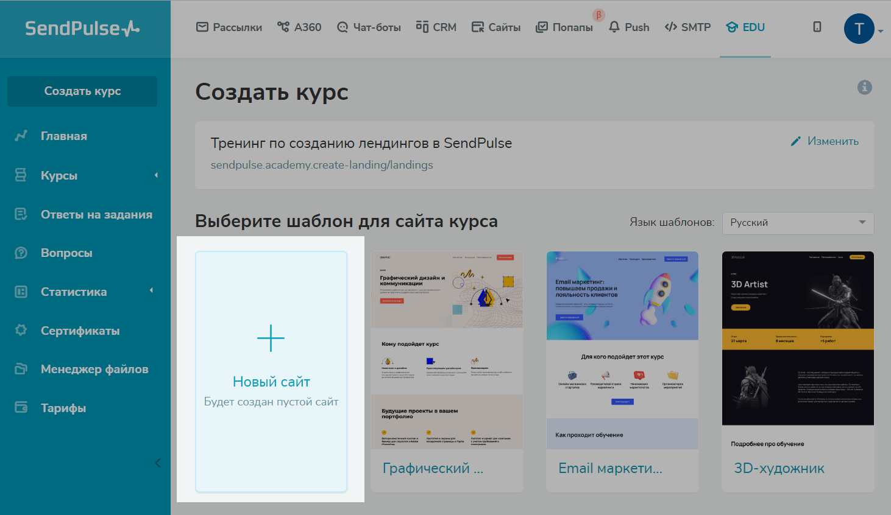
Task: Go to Ответы на задания
Action: [x=96, y=214]
